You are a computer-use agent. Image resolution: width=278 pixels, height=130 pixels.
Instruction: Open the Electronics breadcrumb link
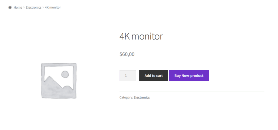click(x=33, y=7)
